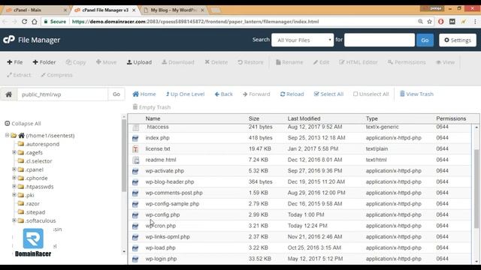Go to Home directory link

(144, 94)
